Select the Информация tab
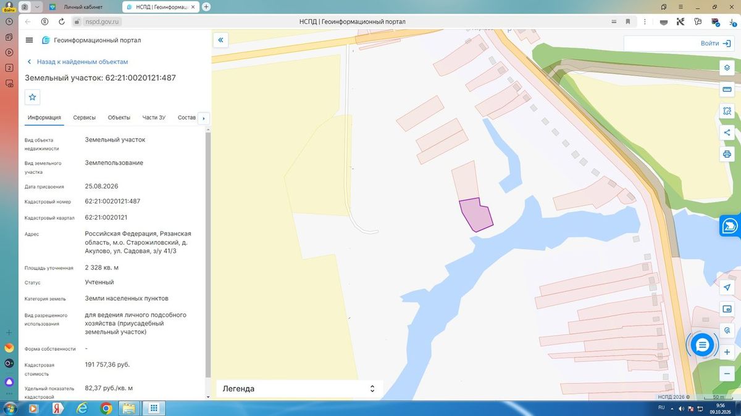Viewport: 741px width, 416px height. click(x=44, y=117)
